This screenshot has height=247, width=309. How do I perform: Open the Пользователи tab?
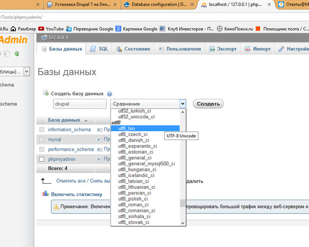pos(179,49)
